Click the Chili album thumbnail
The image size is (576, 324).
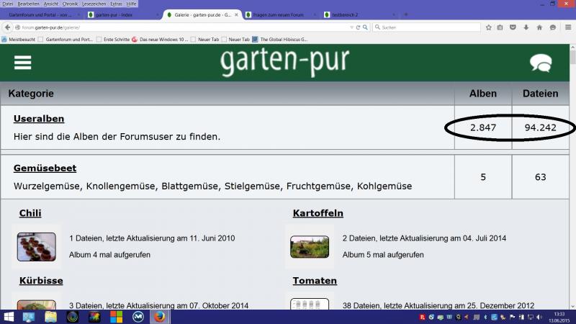click(x=36, y=246)
